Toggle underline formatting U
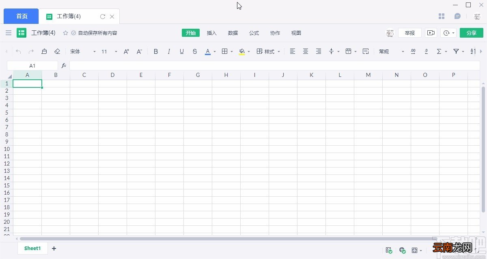Image resolution: width=487 pixels, height=259 pixels. 182,51
